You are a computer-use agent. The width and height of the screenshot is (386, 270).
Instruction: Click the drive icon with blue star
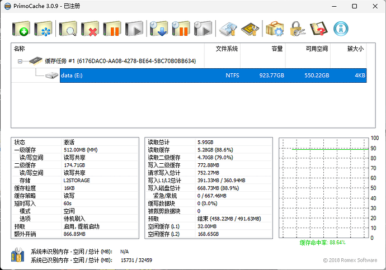[43, 29]
